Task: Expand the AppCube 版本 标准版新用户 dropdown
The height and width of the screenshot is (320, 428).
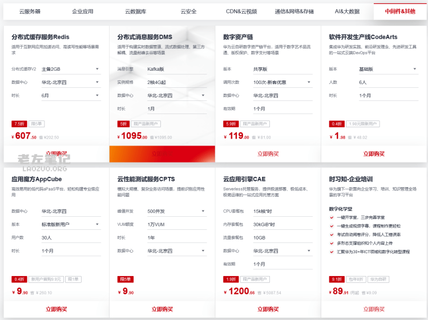Action: [x=98, y=224]
